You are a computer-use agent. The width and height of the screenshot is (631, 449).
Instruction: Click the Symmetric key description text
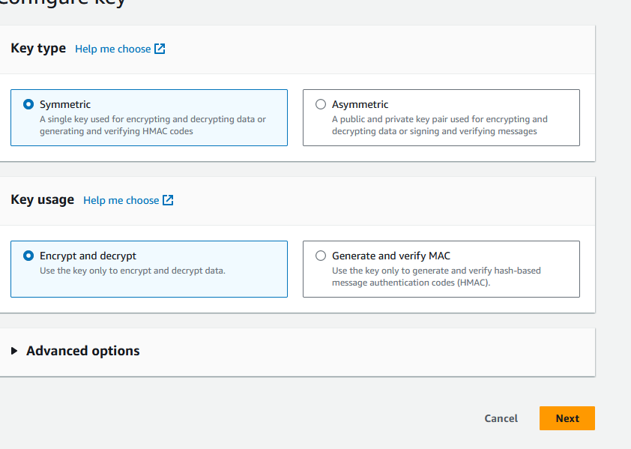[x=152, y=125]
